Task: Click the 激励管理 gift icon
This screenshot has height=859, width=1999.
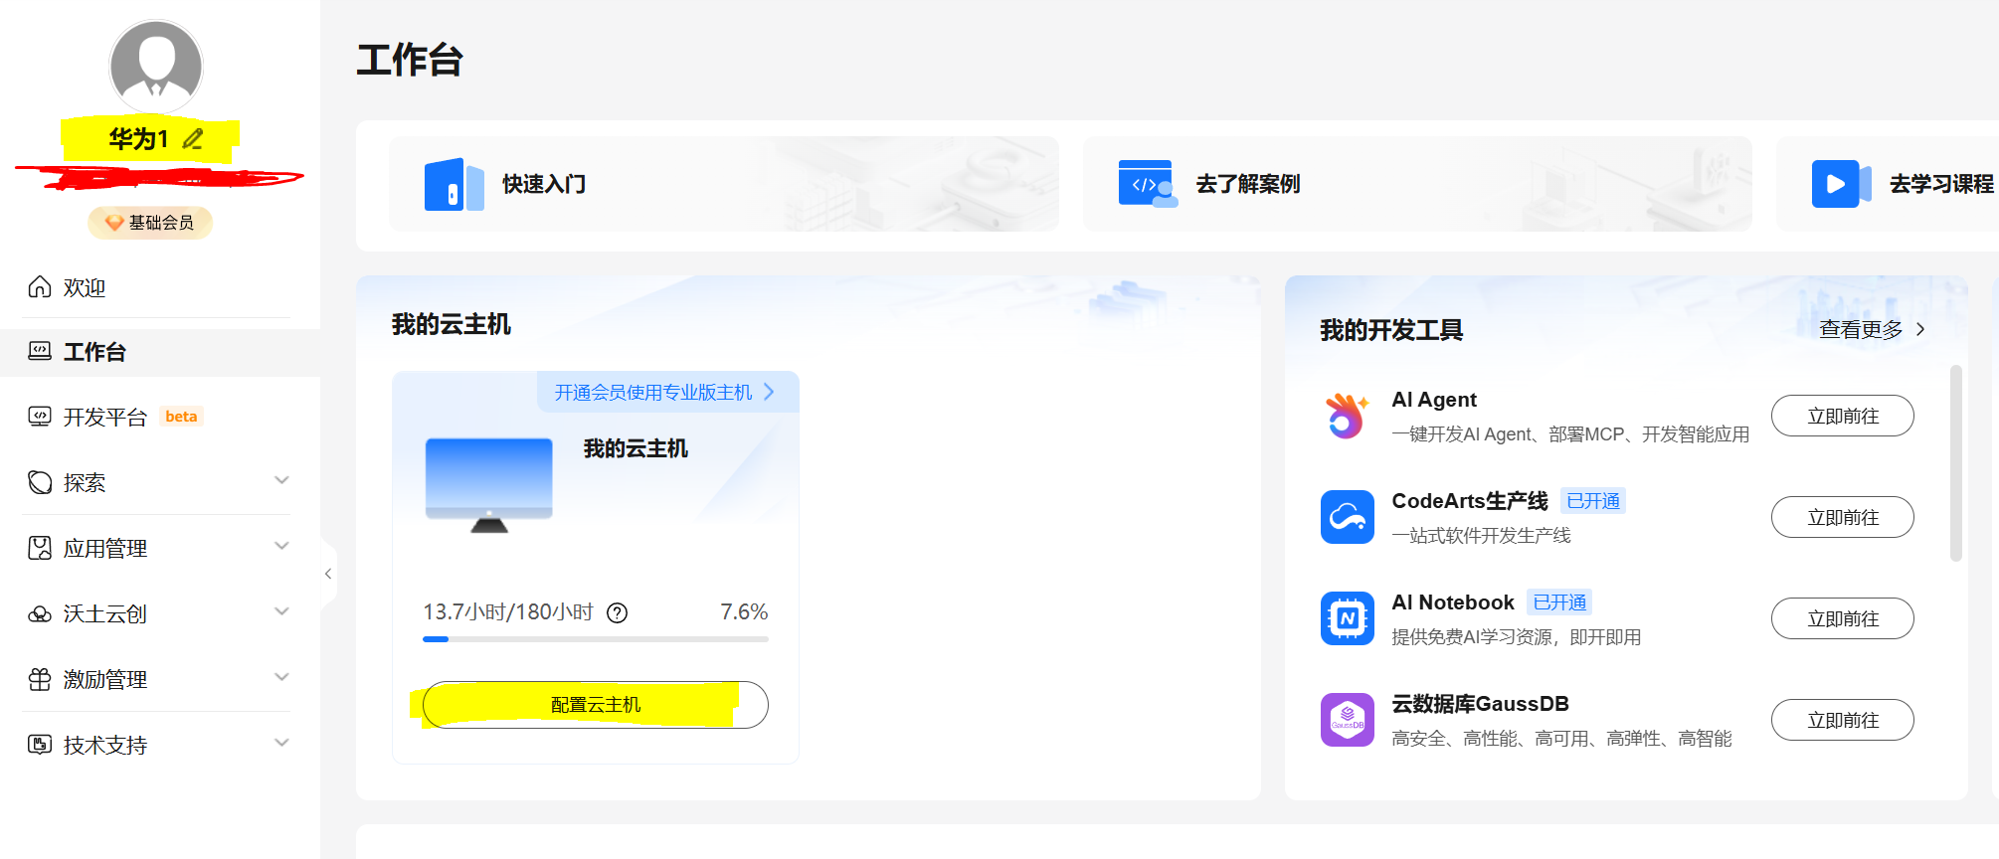Action: click(40, 679)
